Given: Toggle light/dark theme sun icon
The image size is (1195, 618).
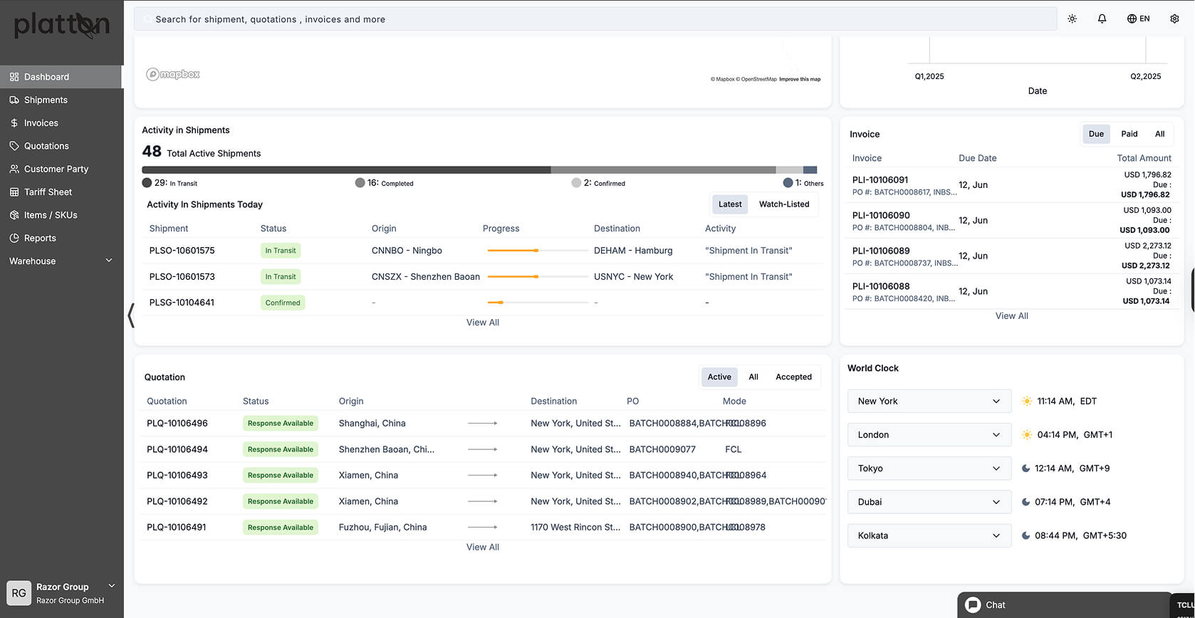Looking at the screenshot, I should click(x=1072, y=19).
